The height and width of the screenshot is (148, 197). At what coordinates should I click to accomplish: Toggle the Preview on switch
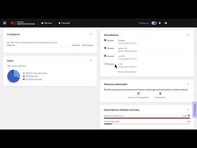[x=154, y=23]
